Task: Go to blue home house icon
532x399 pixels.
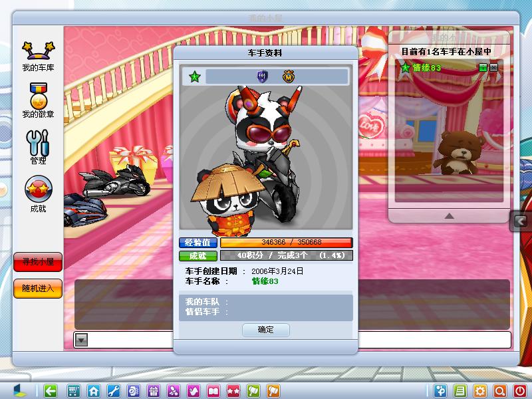Action: 94,391
